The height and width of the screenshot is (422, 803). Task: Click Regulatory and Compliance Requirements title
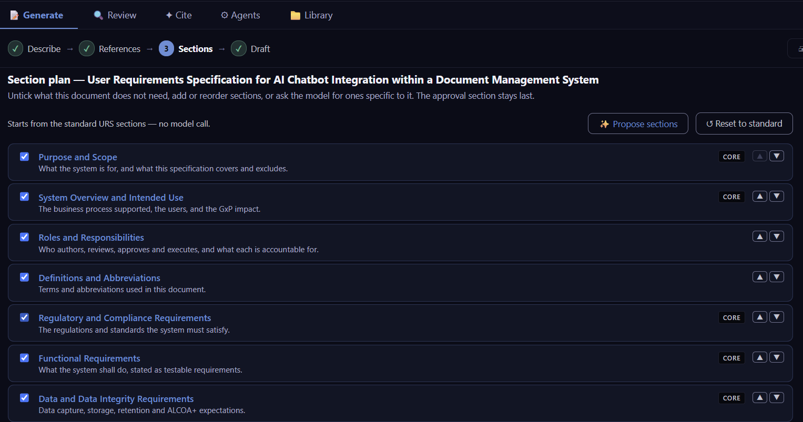tap(125, 318)
